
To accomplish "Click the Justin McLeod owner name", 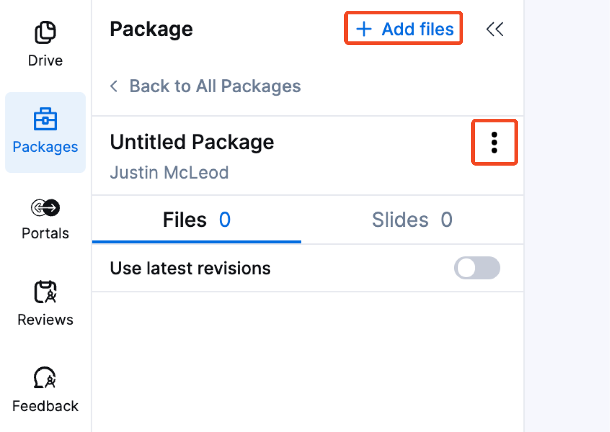I will coord(169,173).
